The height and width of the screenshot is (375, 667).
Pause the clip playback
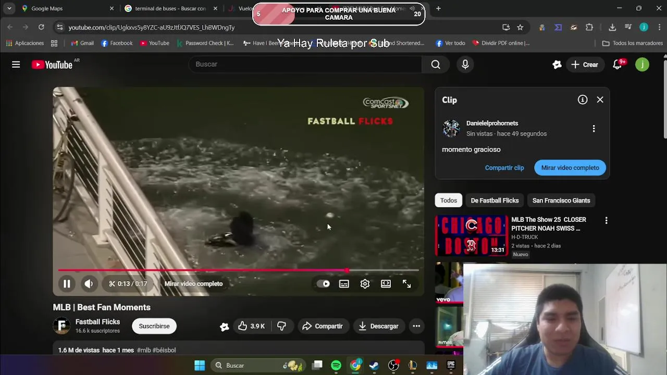click(67, 284)
